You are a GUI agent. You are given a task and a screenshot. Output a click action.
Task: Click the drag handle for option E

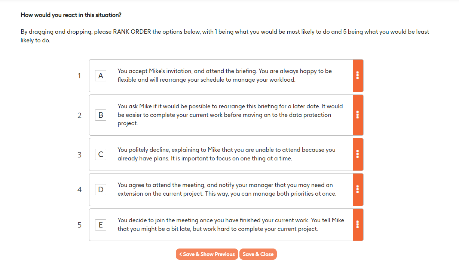pos(358,225)
